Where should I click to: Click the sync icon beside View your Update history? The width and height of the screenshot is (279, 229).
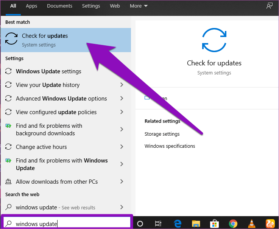click(8, 85)
